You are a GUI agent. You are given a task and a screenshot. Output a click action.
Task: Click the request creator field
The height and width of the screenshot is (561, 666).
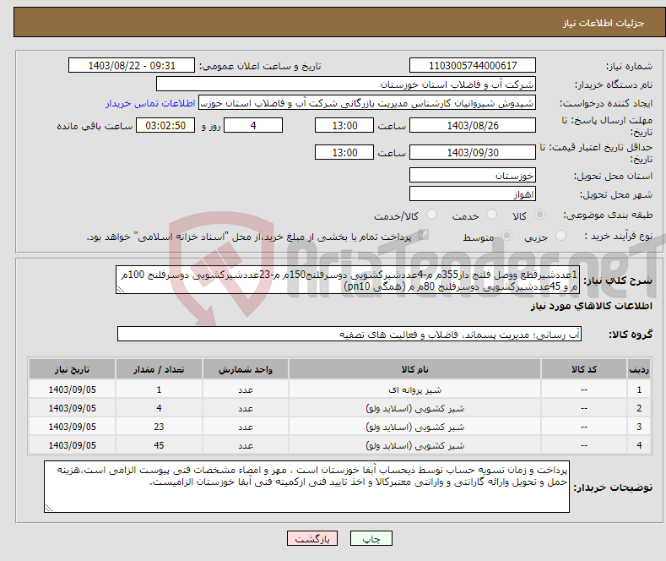pyautogui.click(x=367, y=103)
